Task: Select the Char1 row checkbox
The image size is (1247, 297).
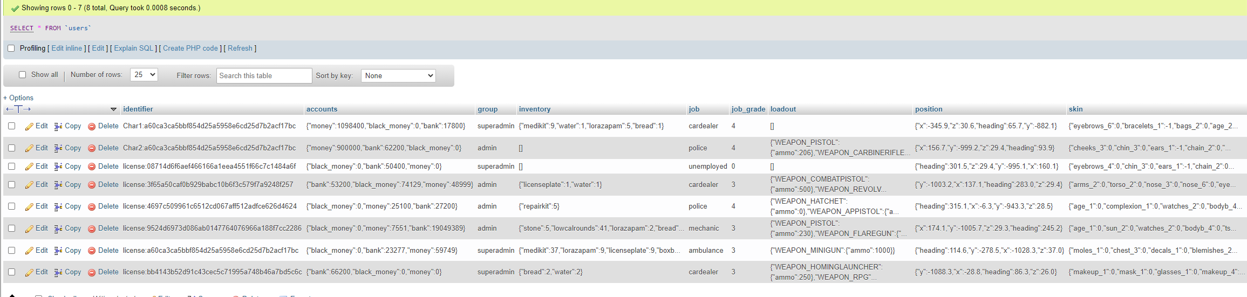Action: click(11, 126)
